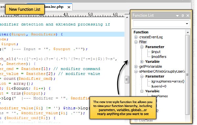The image size is (197, 125).
Task: Close the Function List panel
Action: pos(188,15)
